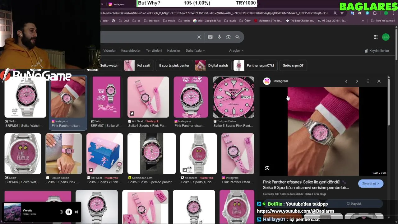Image resolution: width=398 pixels, height=224 pixels.
Task: Open the Google account avatar menu
Action: tap(386, 37)
